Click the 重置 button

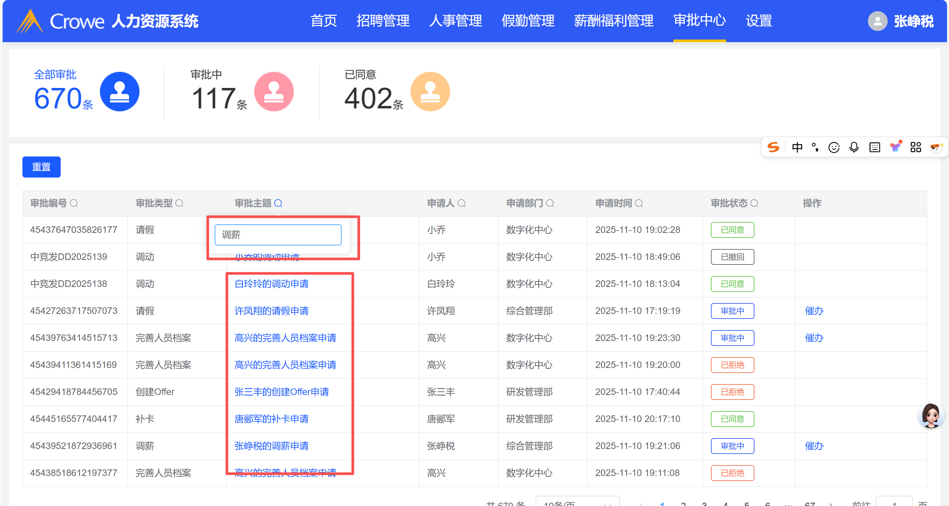click(41, 167)
